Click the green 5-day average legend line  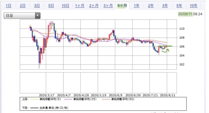34,99
